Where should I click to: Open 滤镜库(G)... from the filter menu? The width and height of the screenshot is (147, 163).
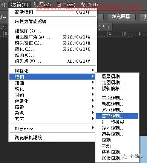(52, 31)
